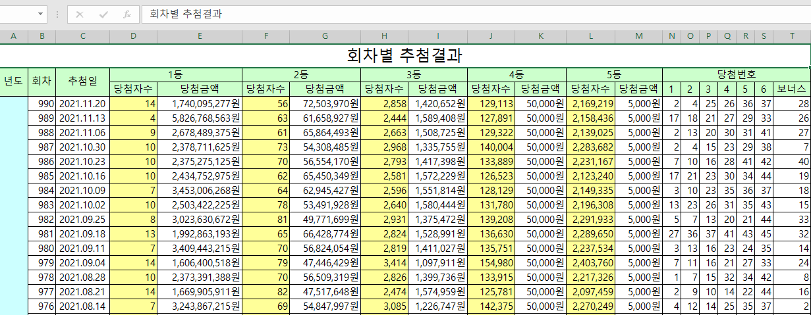811x315 pixels.
Task: Open Insert Function with the fx icon
Action: tap(127, 14)
